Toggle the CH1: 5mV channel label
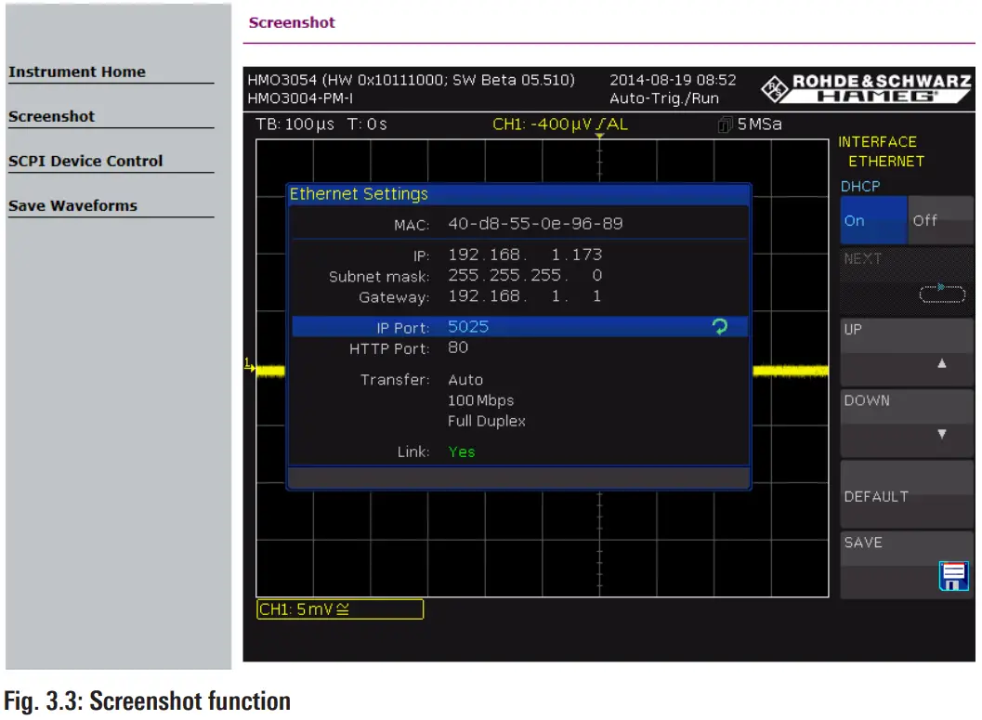 coord(339,609)
